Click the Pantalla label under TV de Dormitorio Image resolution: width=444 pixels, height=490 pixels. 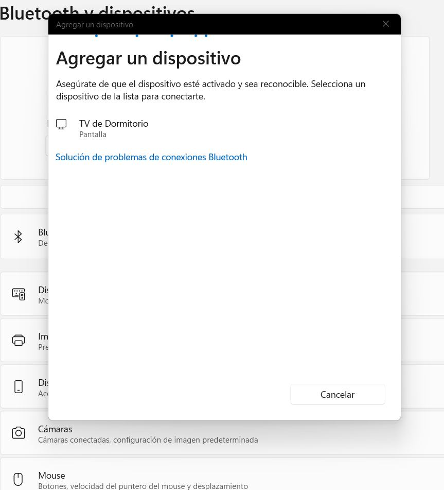(93, 134)
